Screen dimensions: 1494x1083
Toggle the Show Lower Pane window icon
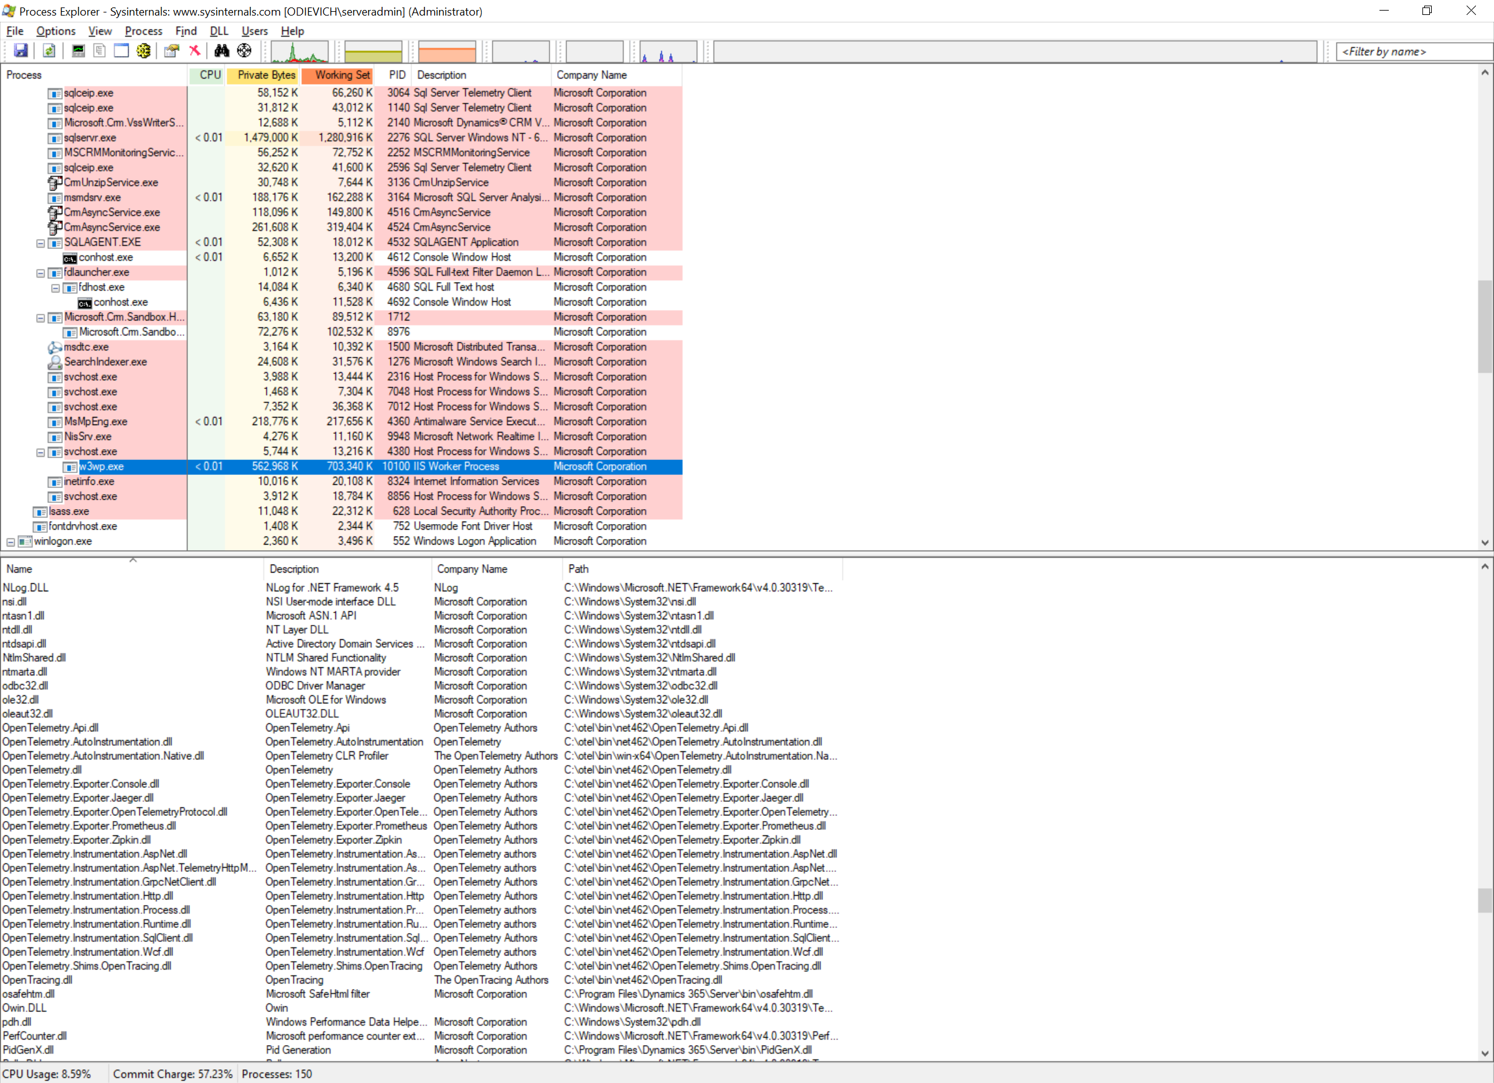(121, 50)
